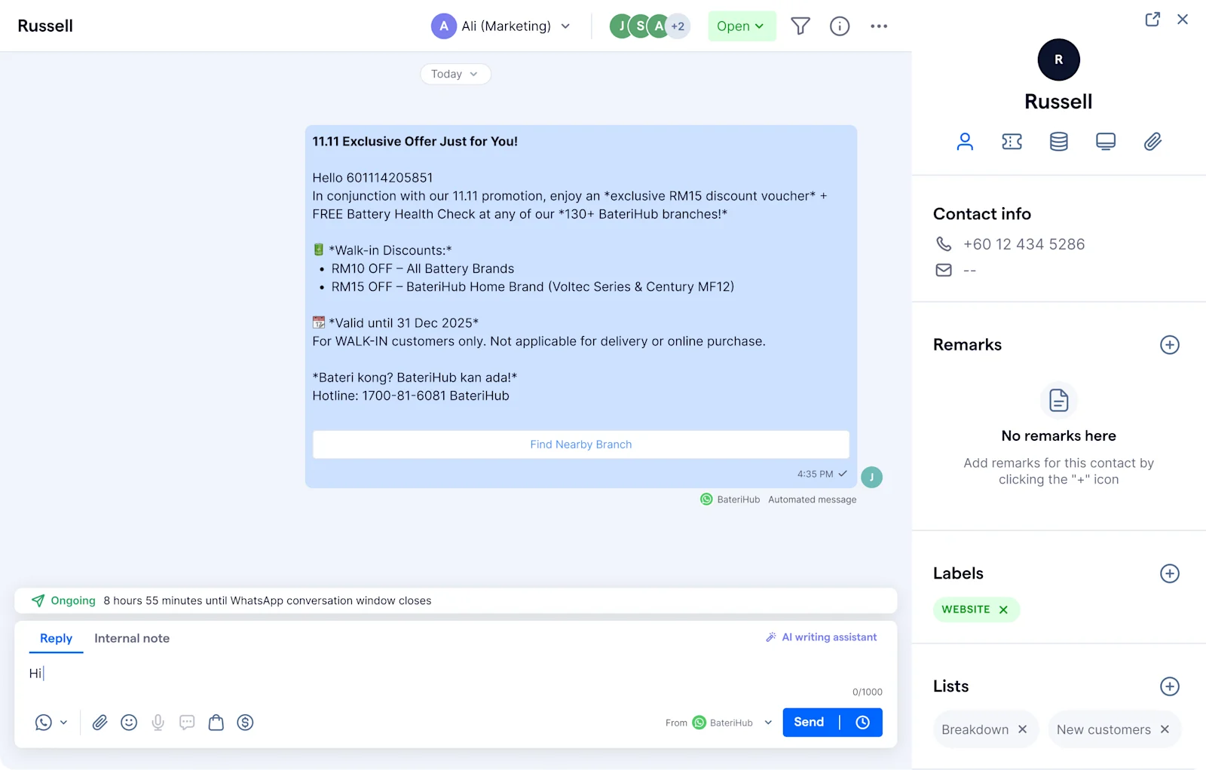Attach a file with paperclip in composer
1206x770 pixels.
point(99,723)
